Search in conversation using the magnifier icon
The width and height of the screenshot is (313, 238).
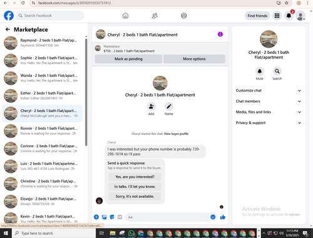277,71
